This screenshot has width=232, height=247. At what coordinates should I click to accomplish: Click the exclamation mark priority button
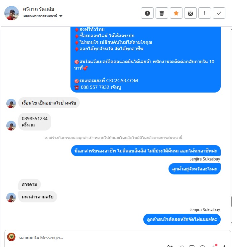(x=205, y=13)
